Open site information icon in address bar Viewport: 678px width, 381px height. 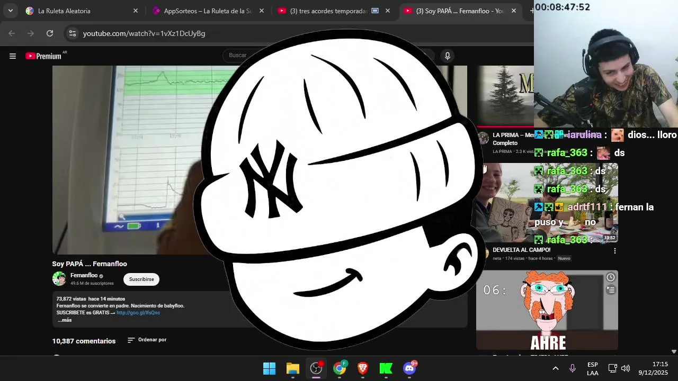point(73,33)
